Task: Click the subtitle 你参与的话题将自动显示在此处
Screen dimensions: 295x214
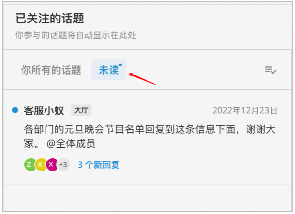Action: pyautogui.click(x=76, y=35)
